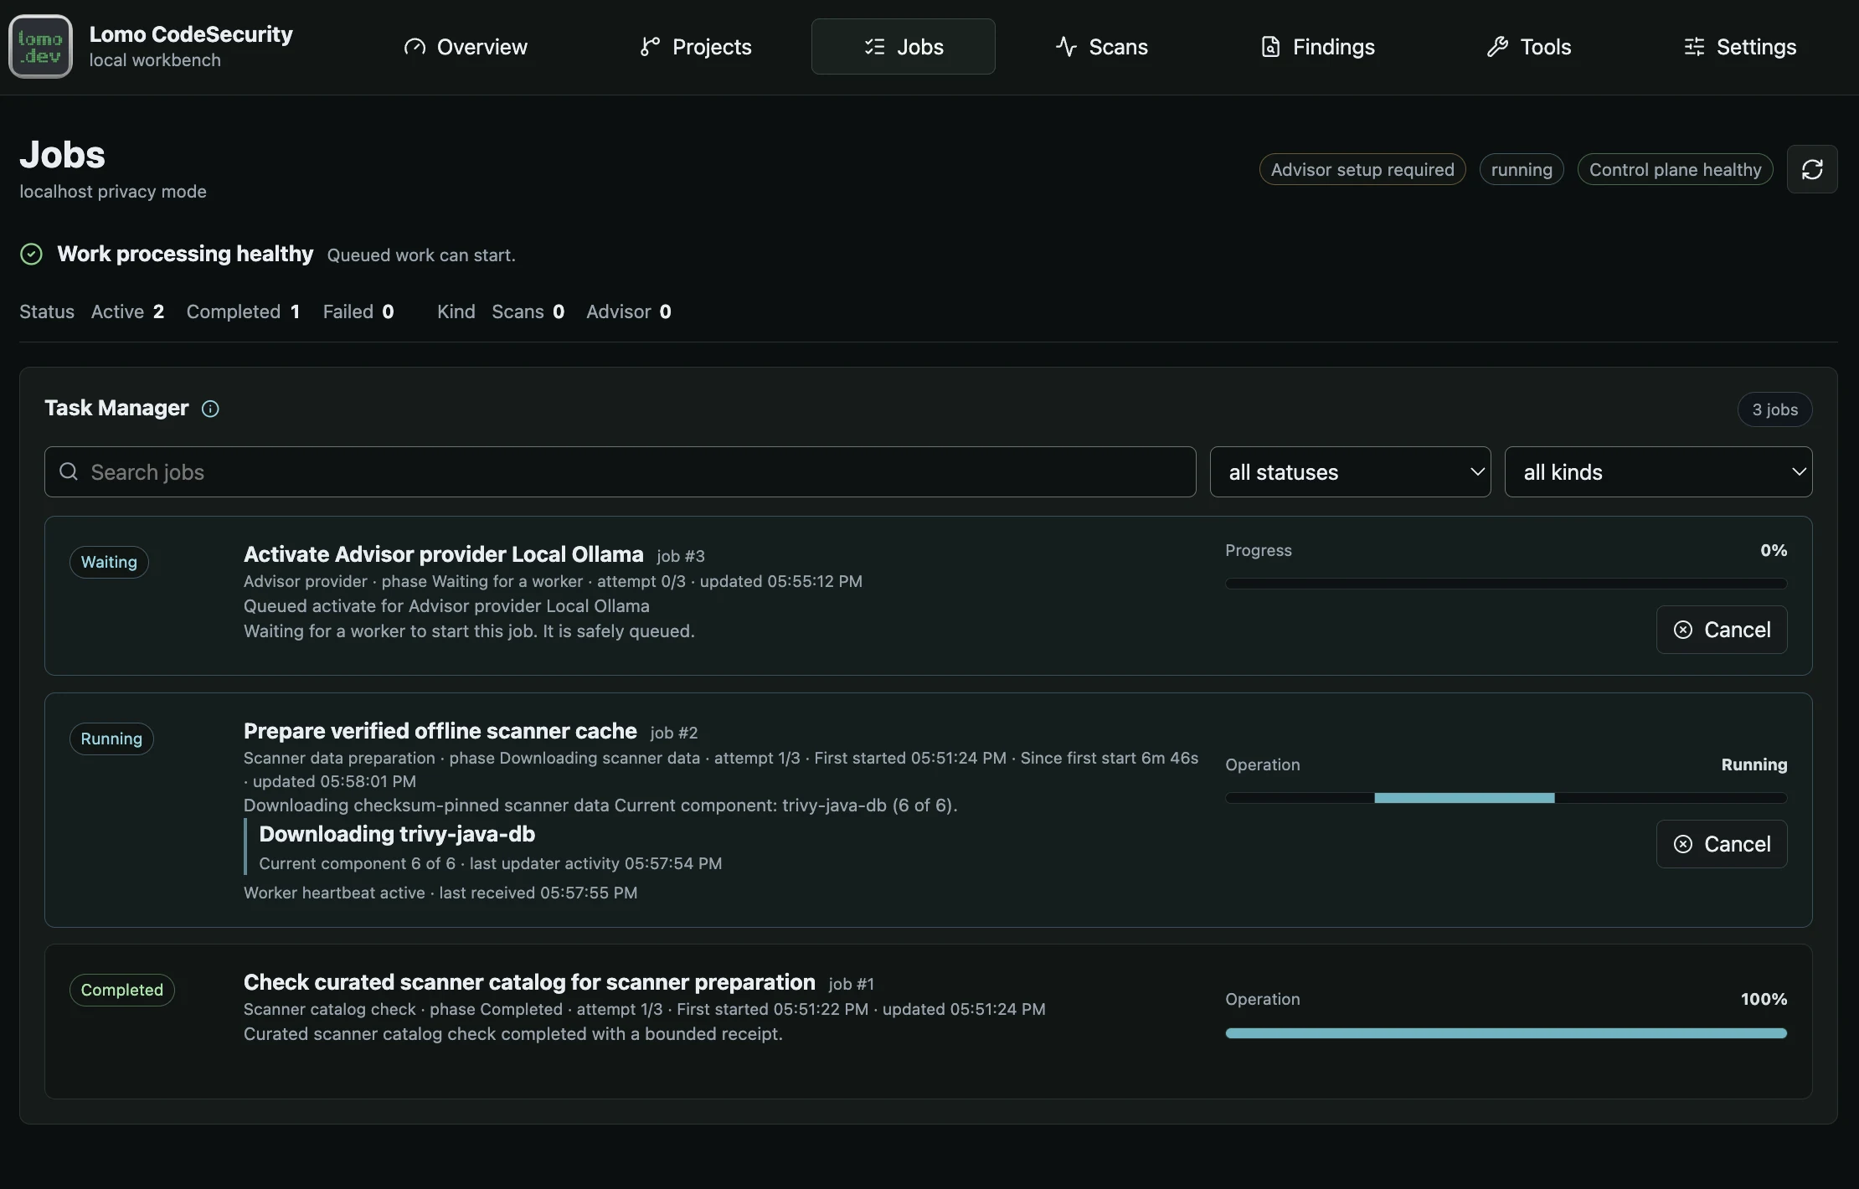The width and height of the screenshot is (1859, 1189).
Task: Open the Overview tab
Action: tap(466, 47)
